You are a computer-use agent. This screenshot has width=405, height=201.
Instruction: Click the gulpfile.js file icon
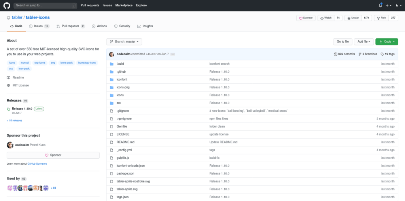[112, 158]
